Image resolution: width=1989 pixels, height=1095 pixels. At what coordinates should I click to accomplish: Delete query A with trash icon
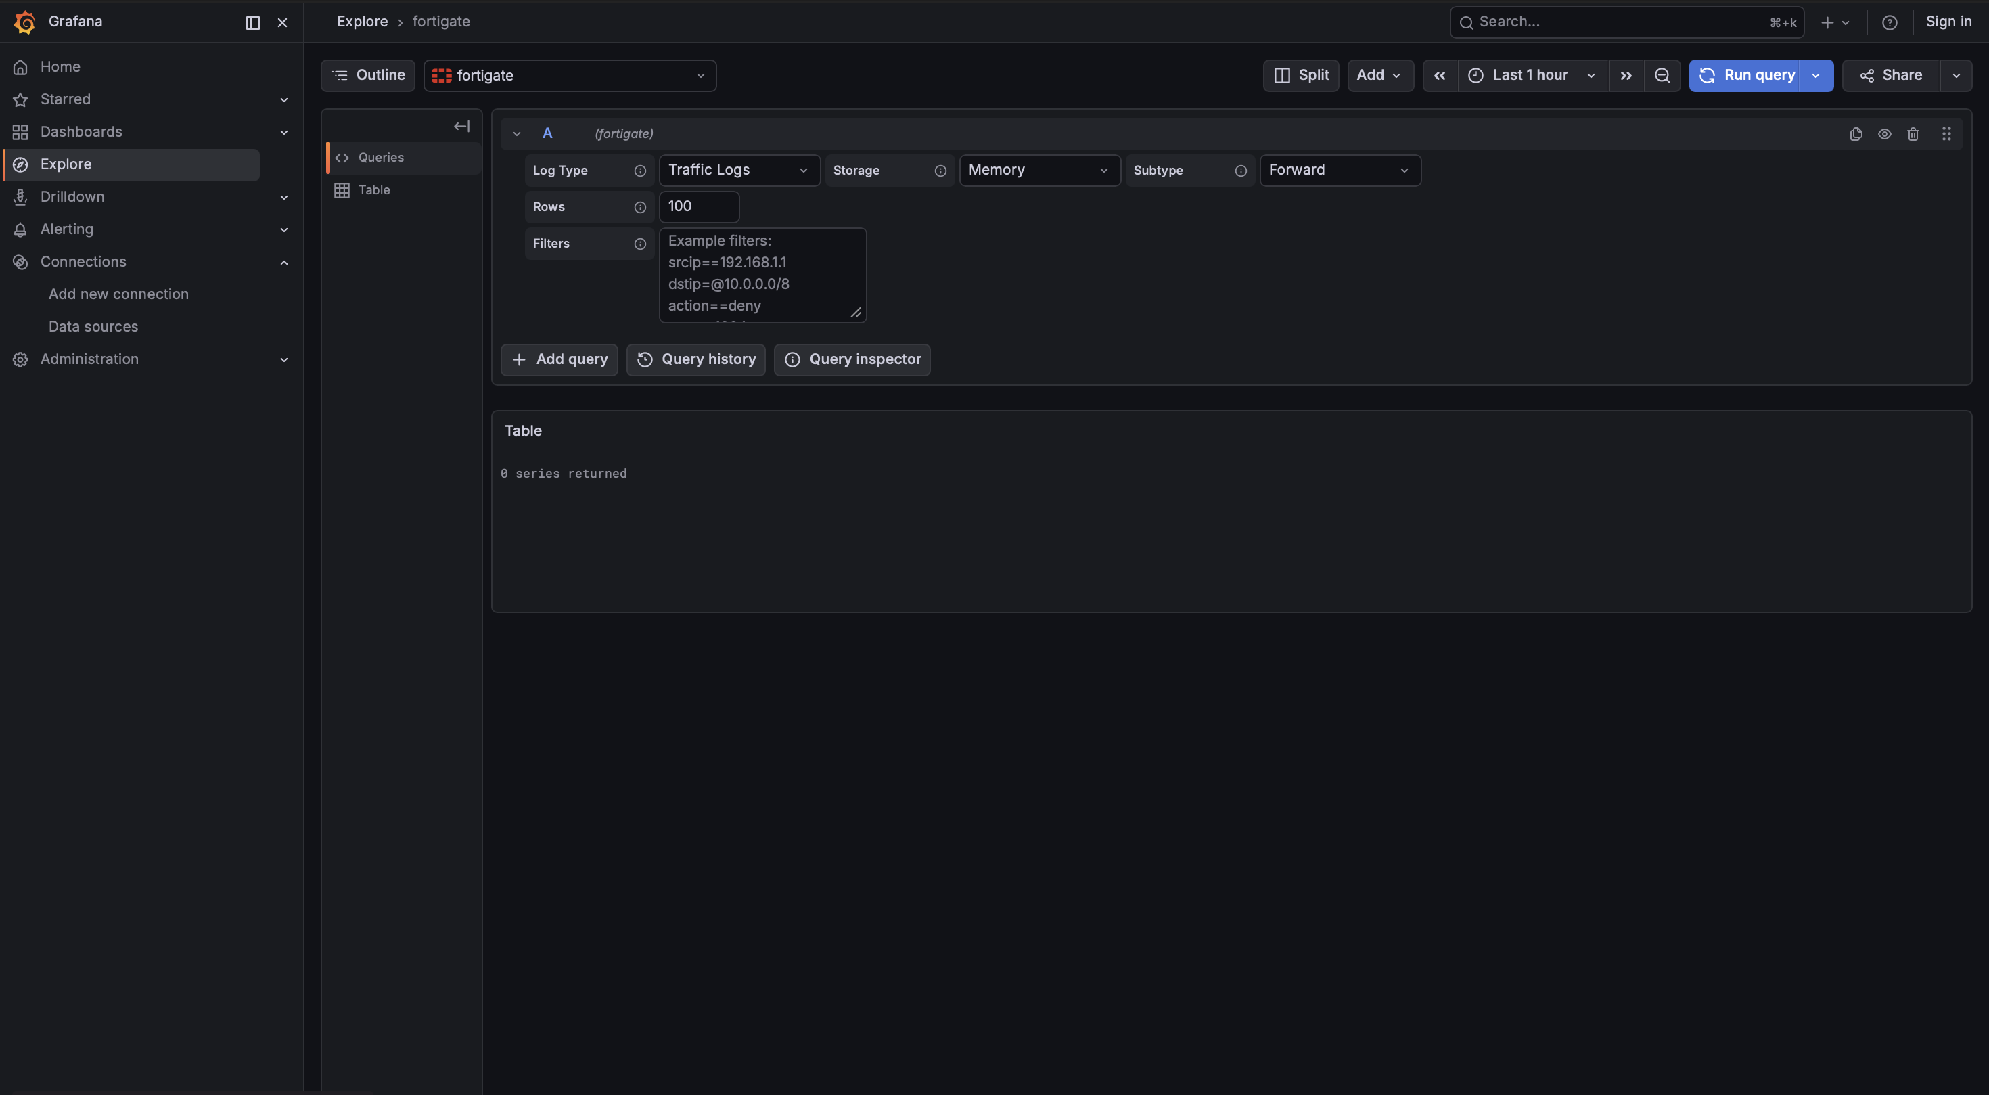(x=1913, y=133)
